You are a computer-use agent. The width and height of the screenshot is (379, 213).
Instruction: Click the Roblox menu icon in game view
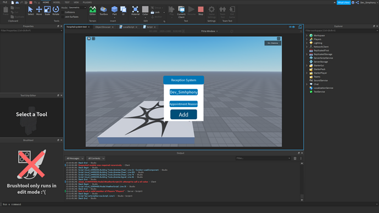(89, 38)
